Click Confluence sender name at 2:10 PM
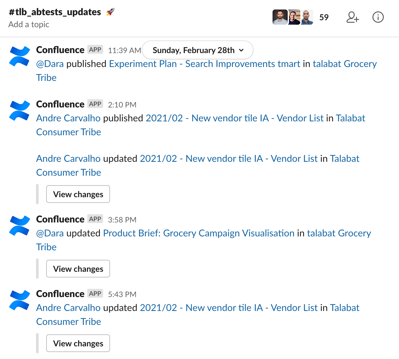 click(60, 104)
